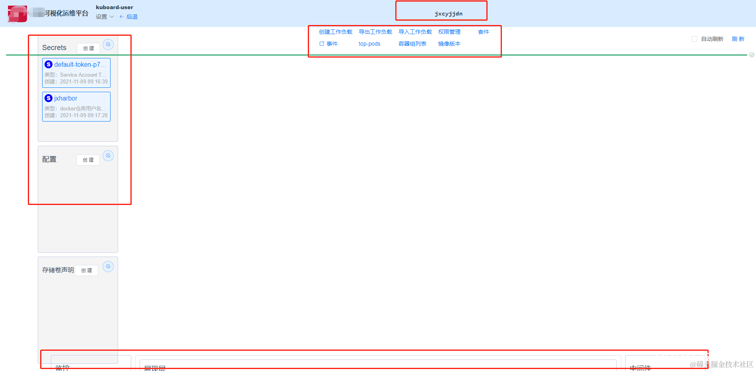Open 容器组列表

point(412,44)
